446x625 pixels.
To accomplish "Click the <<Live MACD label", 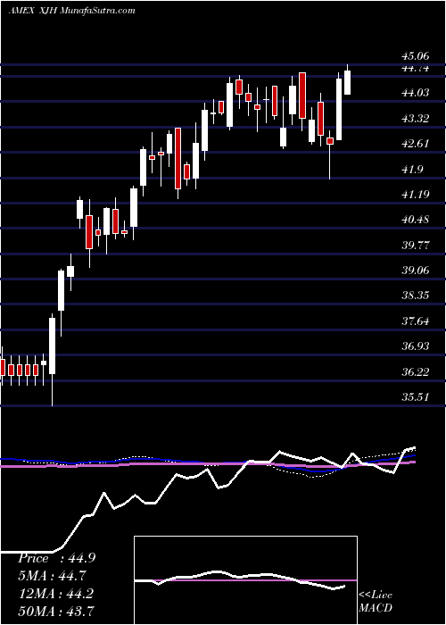I will point(376,601).
